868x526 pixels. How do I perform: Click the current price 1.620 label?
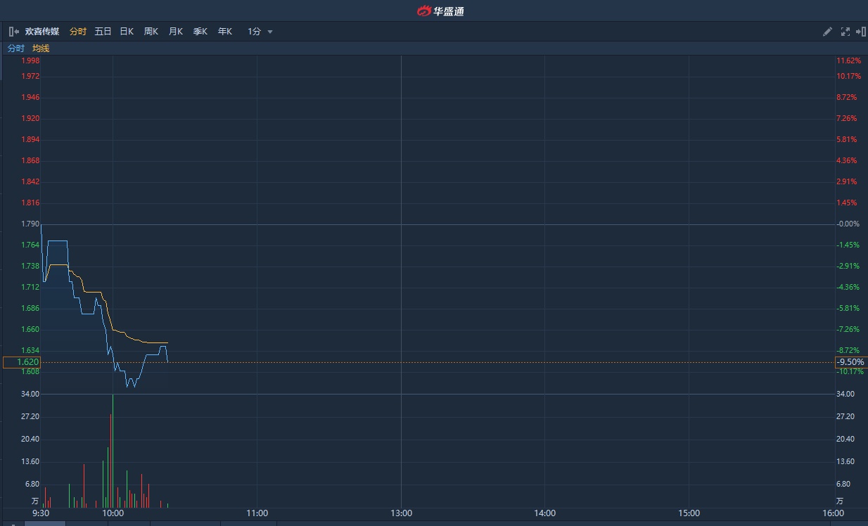pyautogui.click(x=21, y=362)
